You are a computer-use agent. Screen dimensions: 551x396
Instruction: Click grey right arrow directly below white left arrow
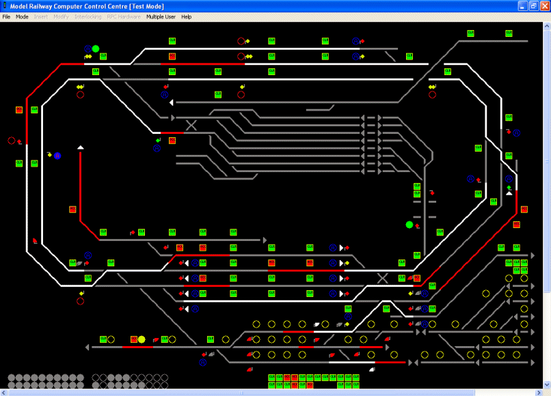tap(172, 118)
